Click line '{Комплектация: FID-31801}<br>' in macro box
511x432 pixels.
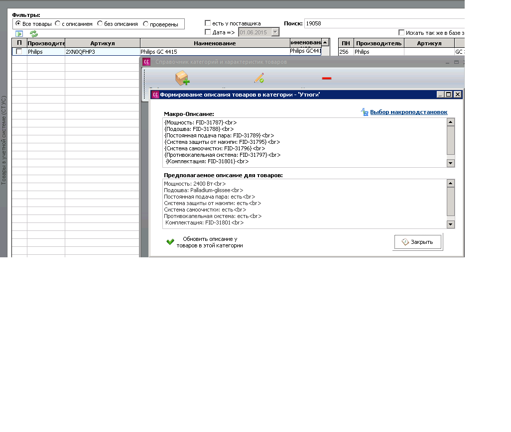tap(207, 161)
